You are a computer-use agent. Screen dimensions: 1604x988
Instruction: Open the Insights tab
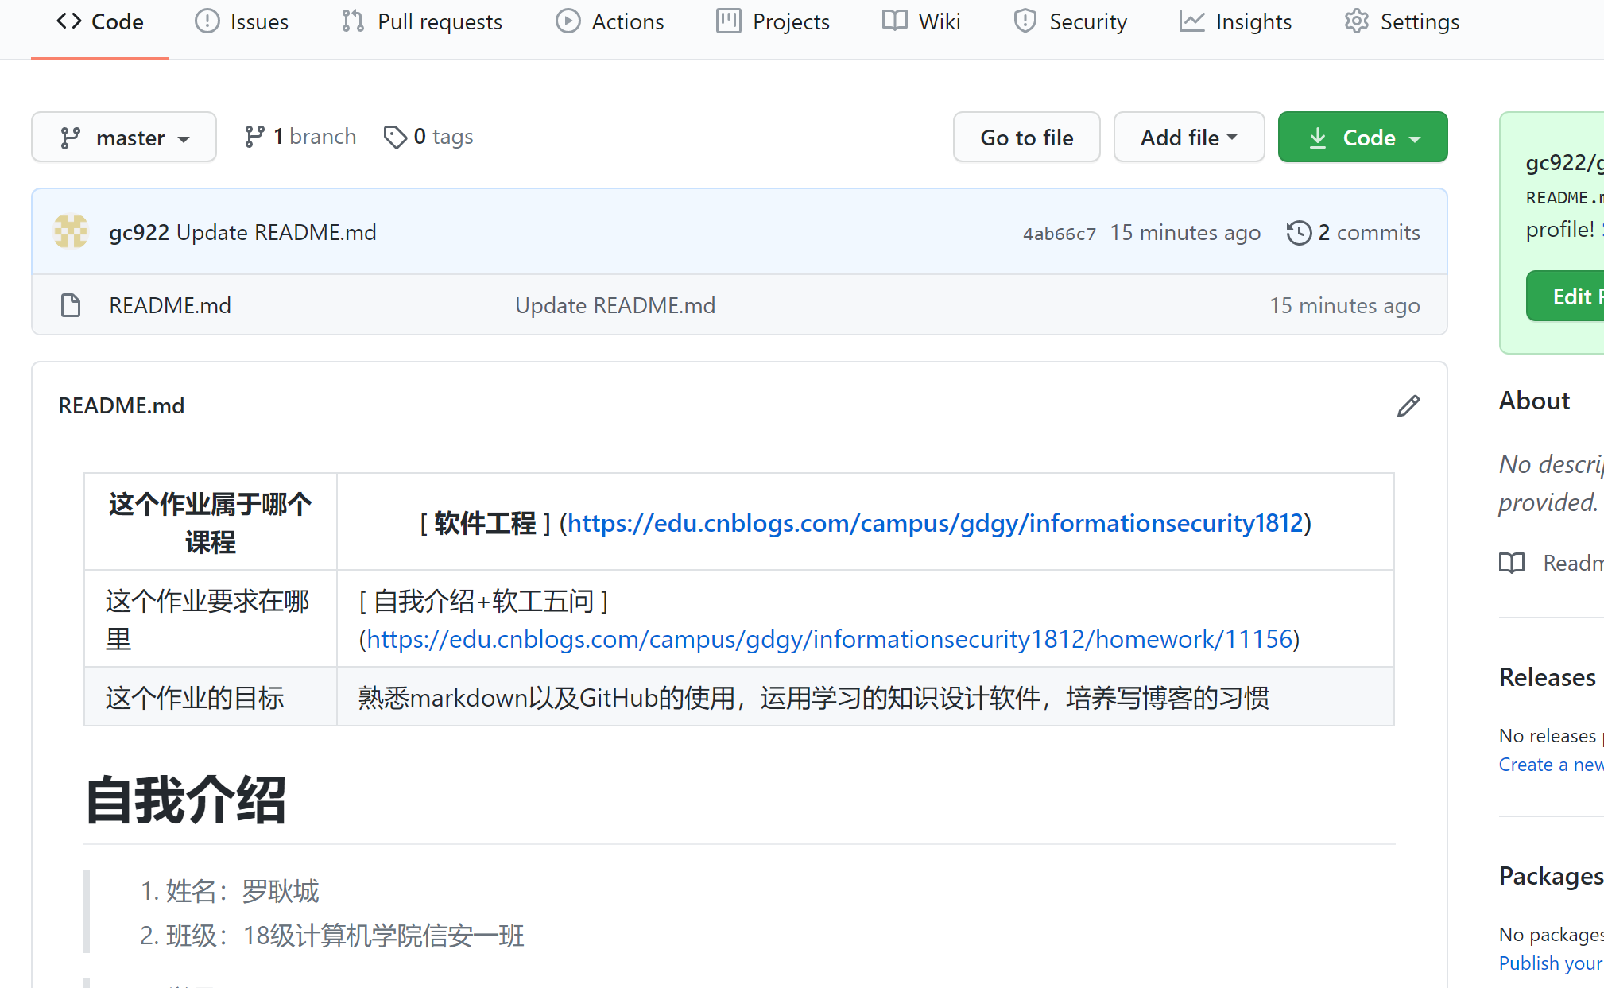click(1235, 21)
